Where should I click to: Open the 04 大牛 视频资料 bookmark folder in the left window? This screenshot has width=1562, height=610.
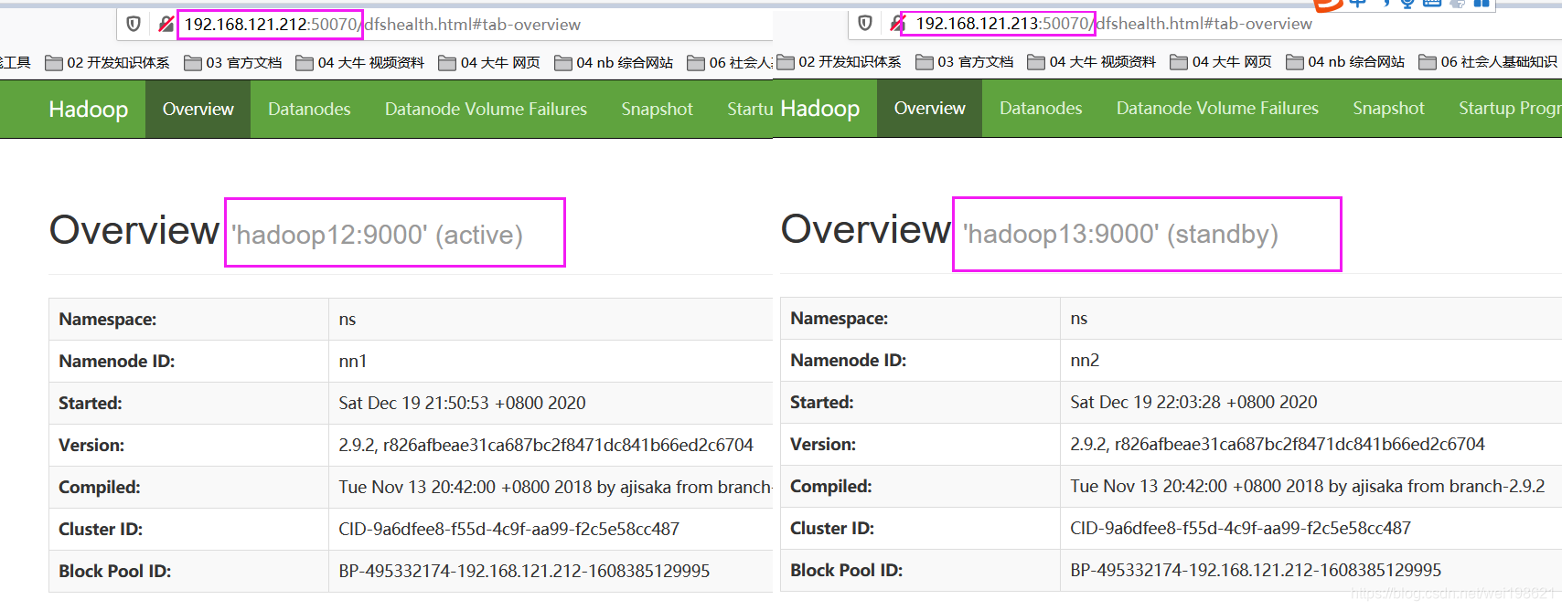coord(360,63)
